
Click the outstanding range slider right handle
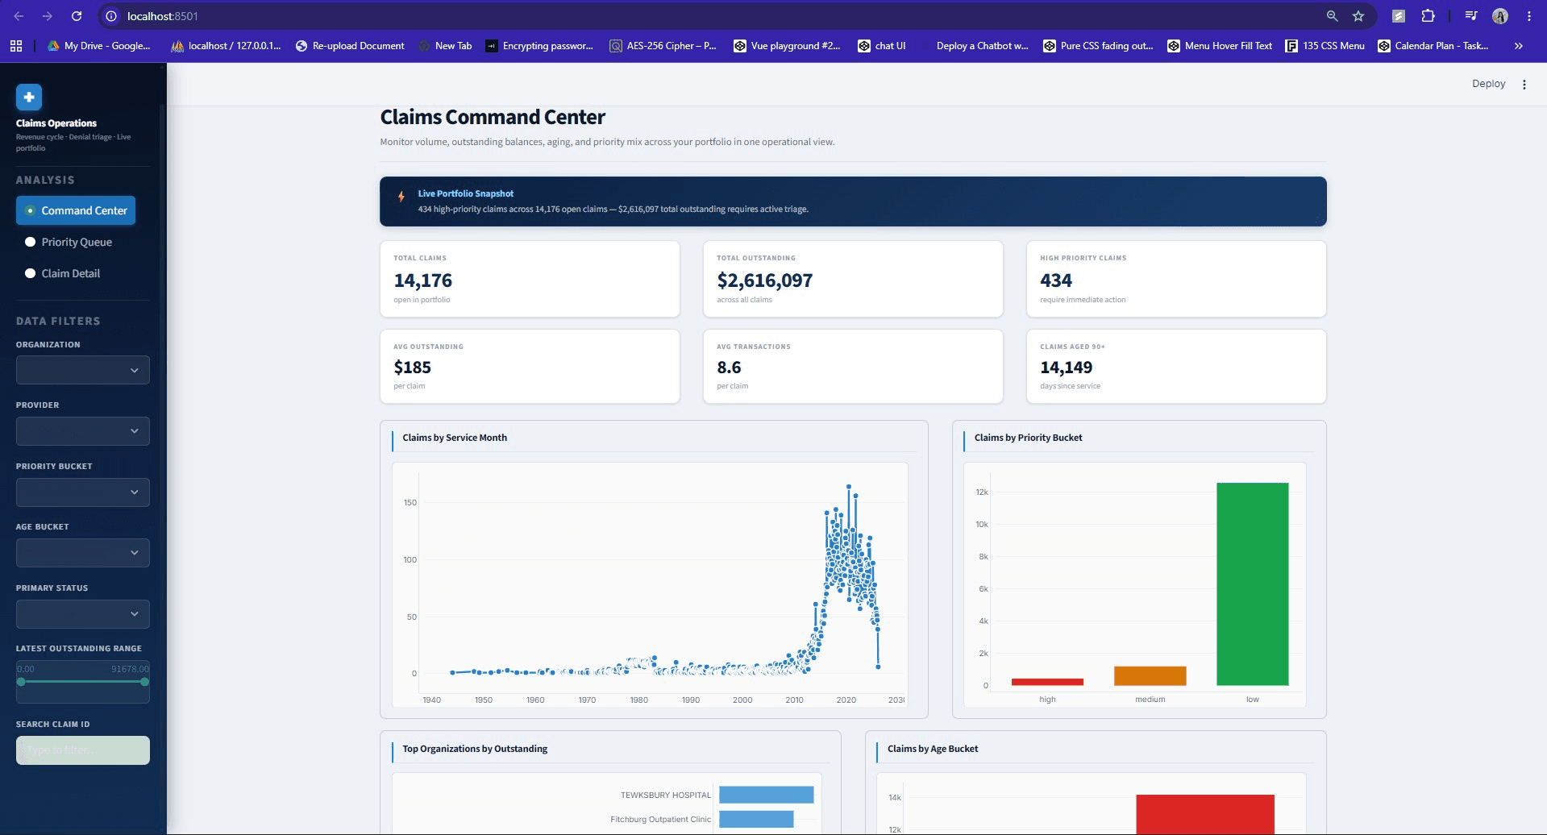click(144, 682)
